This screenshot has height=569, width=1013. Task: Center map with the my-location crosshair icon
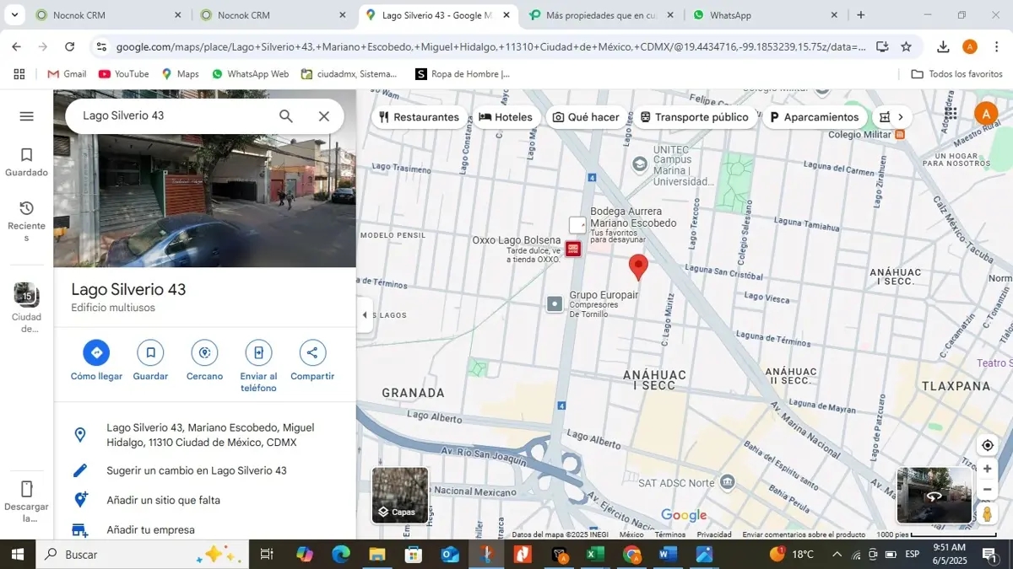pyautogui.click(x=987, y=444)
